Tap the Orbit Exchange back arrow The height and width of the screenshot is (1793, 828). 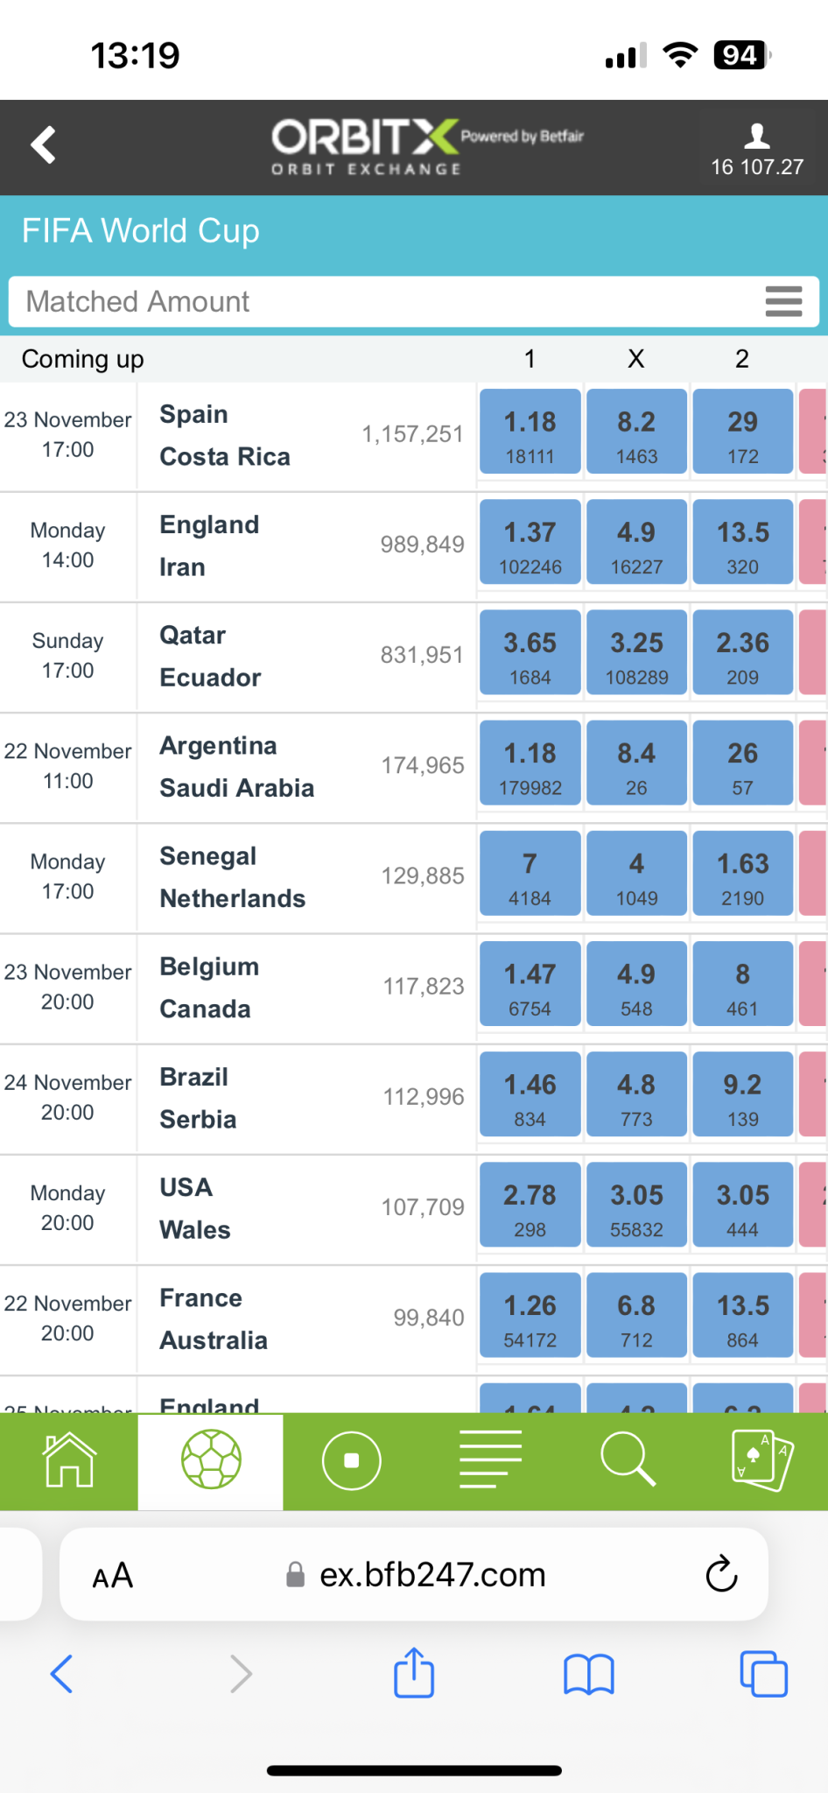pyautogui.click(x=44, y=145)
